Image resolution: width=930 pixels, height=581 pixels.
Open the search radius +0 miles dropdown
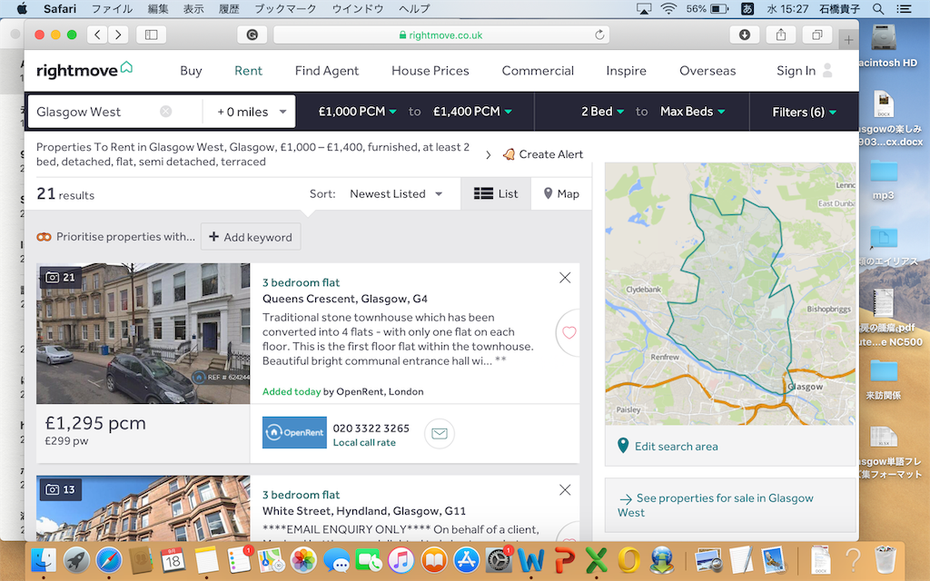(x=252, y=112)
